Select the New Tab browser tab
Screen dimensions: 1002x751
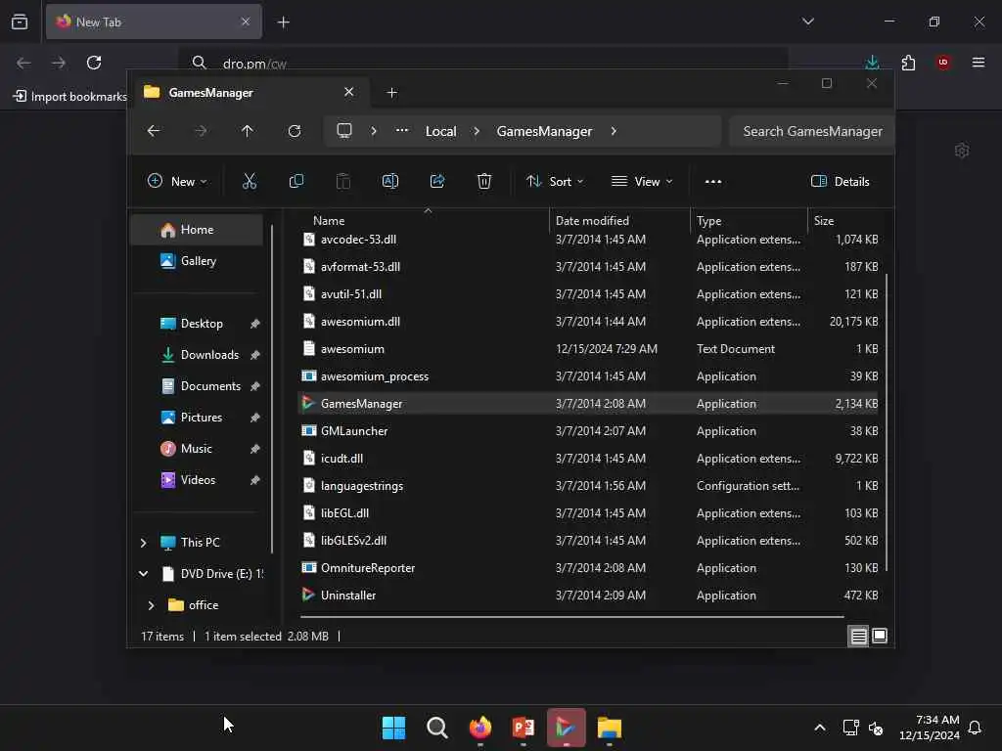coord(154,22)
